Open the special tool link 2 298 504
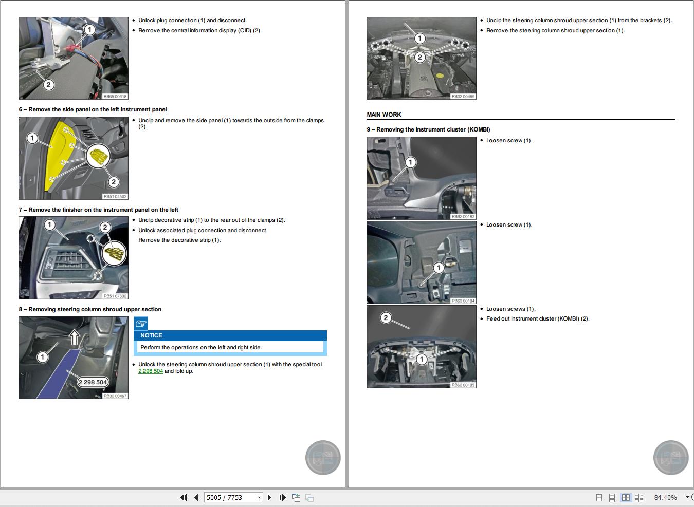694x507 pixels. (x=150, y=371)
